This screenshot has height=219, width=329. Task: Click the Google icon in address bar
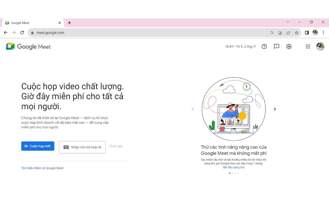pos(272,33)
